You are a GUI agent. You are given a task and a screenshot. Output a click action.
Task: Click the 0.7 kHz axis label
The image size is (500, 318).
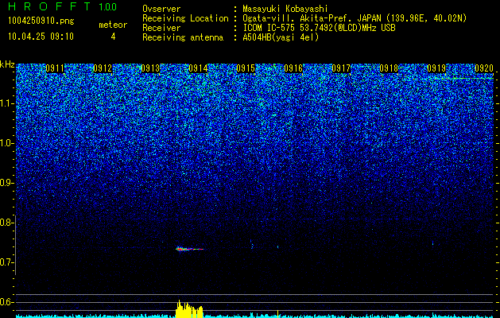click(7, 262)
